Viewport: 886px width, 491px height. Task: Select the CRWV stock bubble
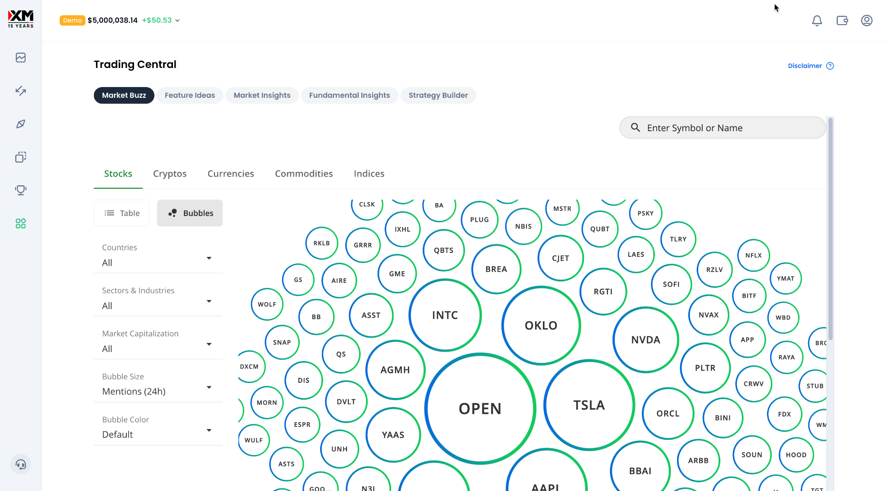point(754,384)
